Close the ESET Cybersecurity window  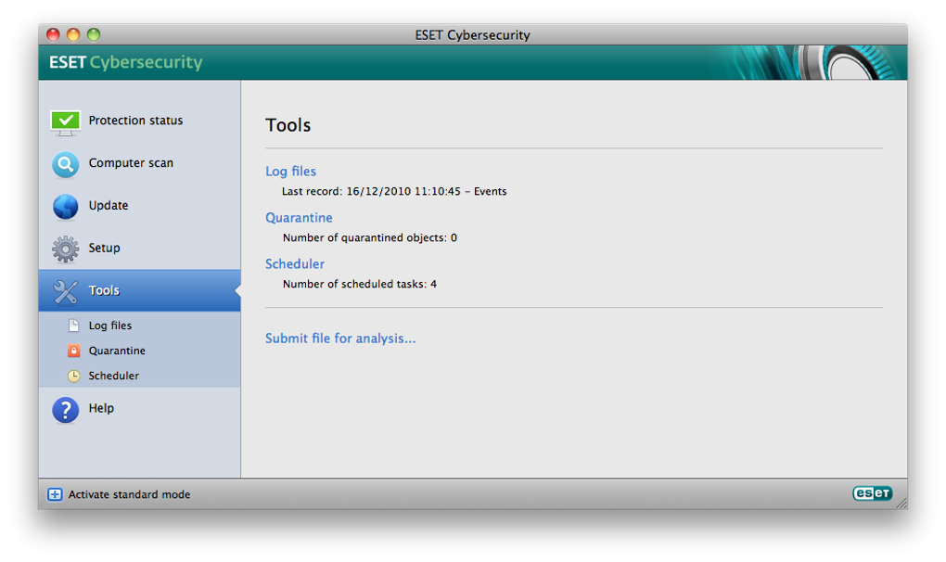(53, 34)
